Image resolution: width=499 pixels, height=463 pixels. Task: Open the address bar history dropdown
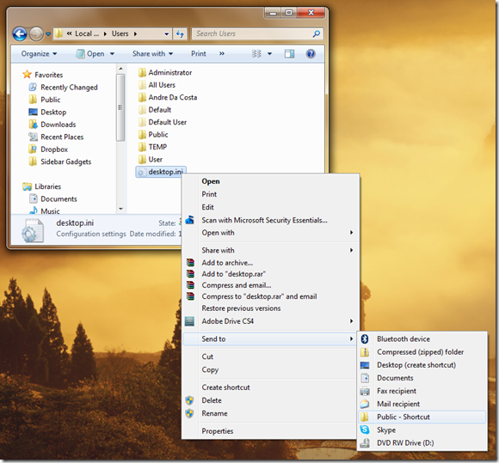pyautogui.click(x=166, y=34)
